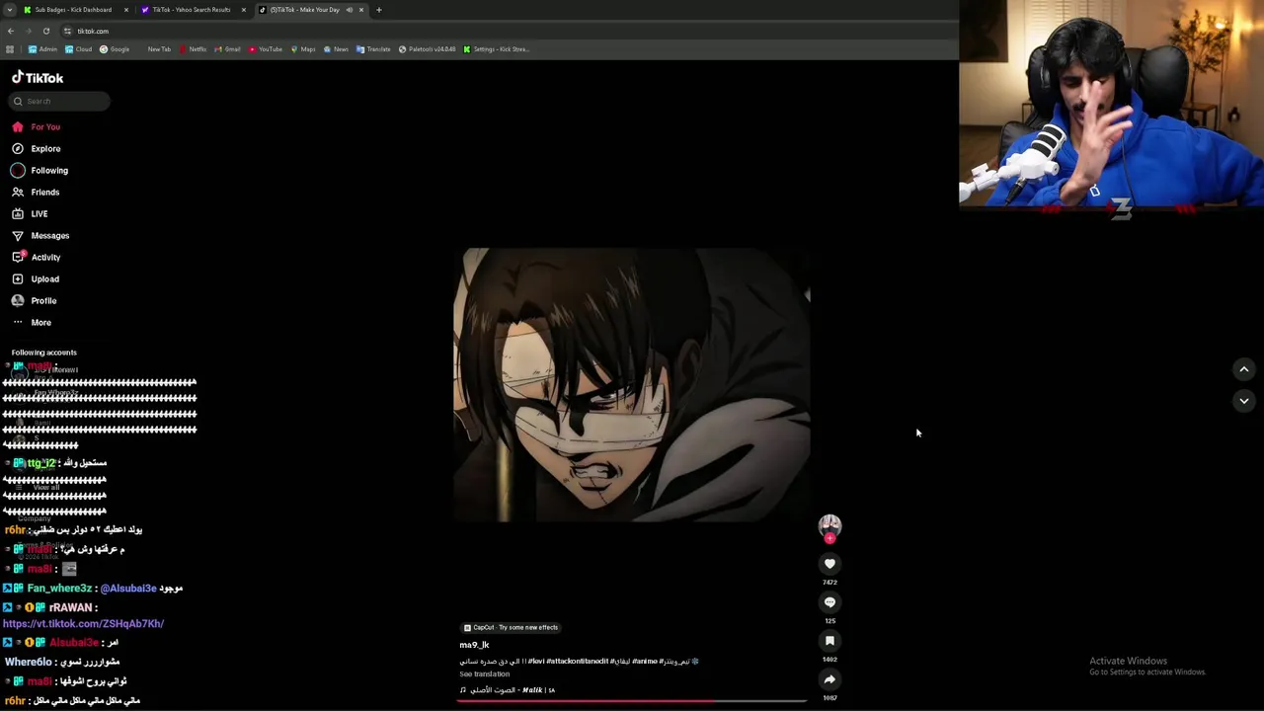This screenshot has width=1264, height=711.
Task: Open Profile in the sidebar
Action: click(35, 300)
